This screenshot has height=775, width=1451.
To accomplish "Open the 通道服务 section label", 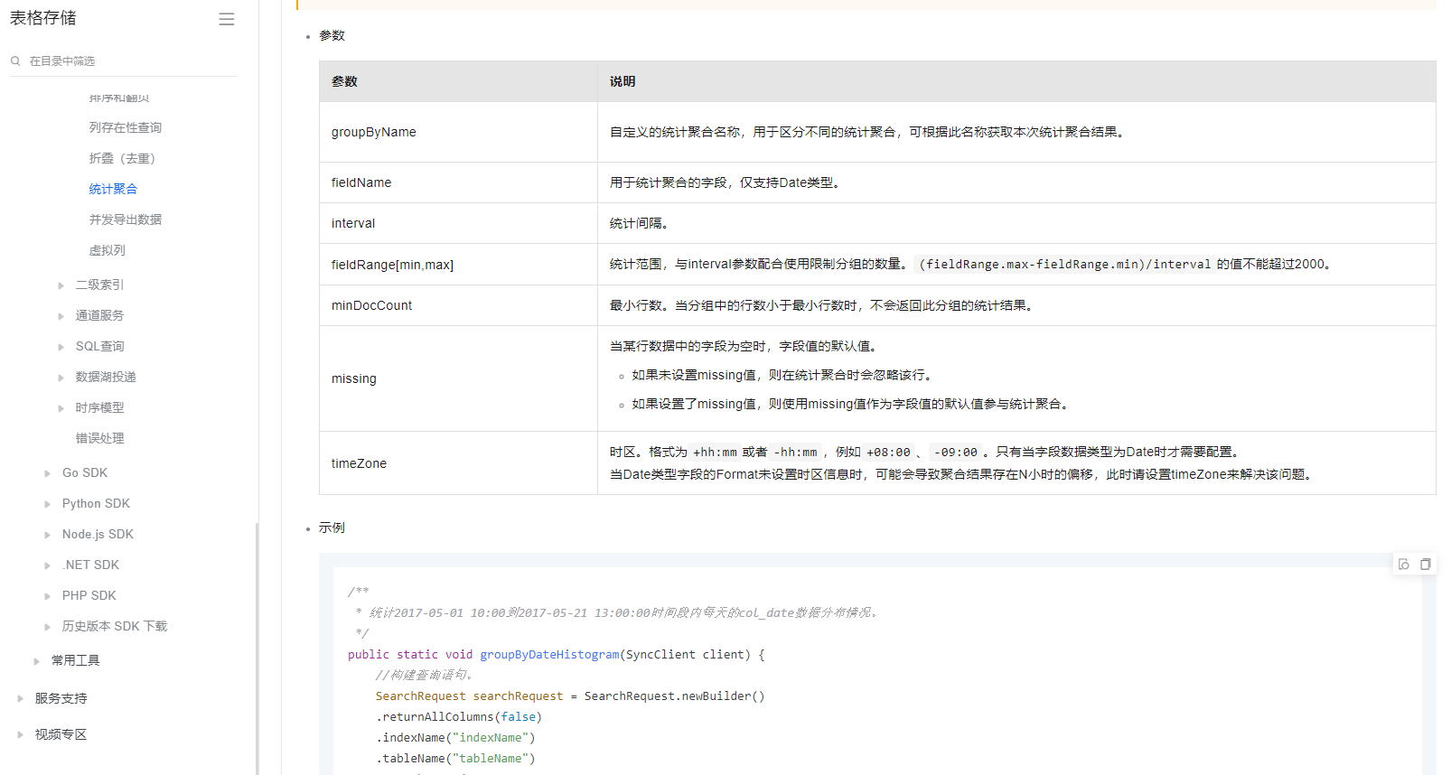I will click(x=99, y=315).
